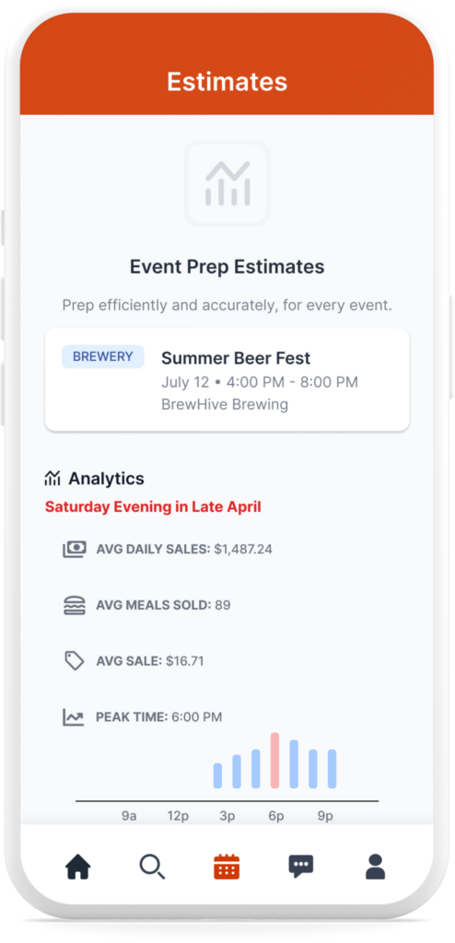Open the Messages chat bubble icon

(x=301, y=867)
